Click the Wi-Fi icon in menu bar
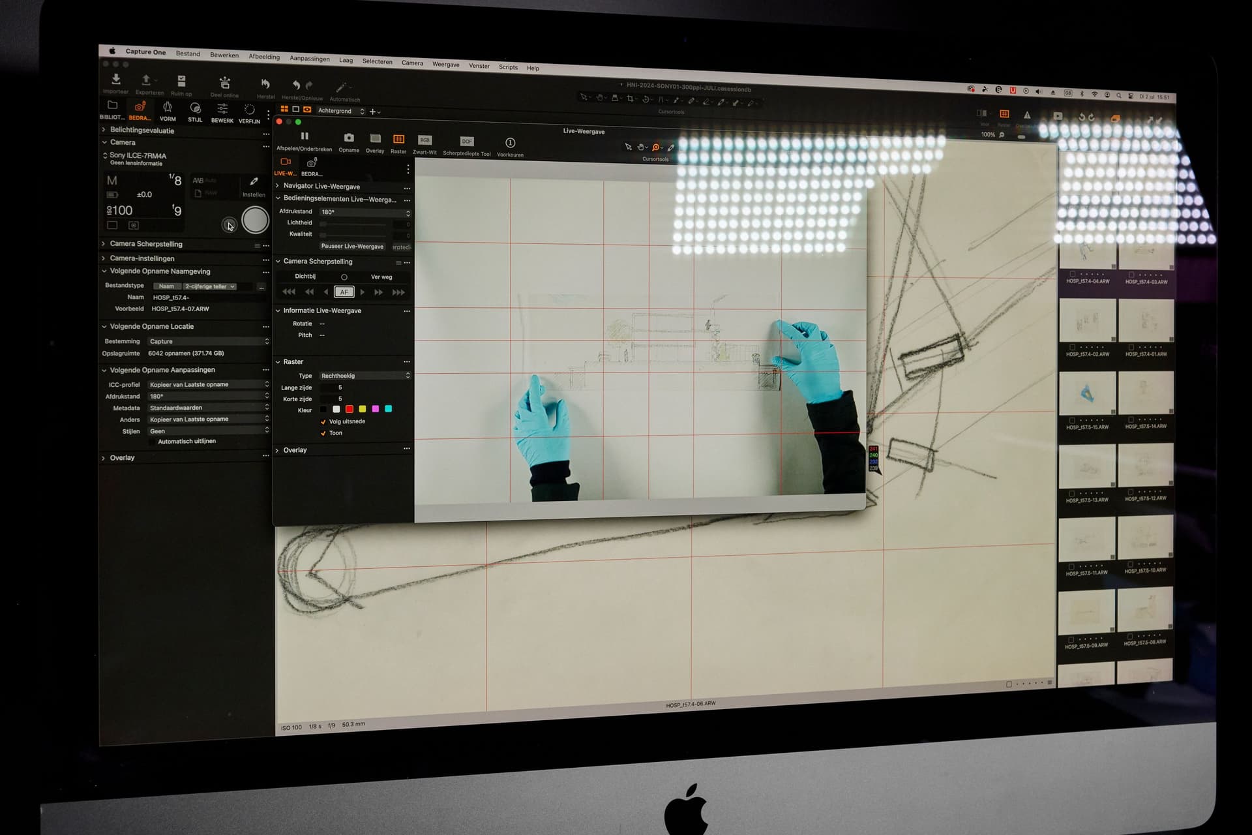This screenshot has width=1252, height=835. [1095, 94]
